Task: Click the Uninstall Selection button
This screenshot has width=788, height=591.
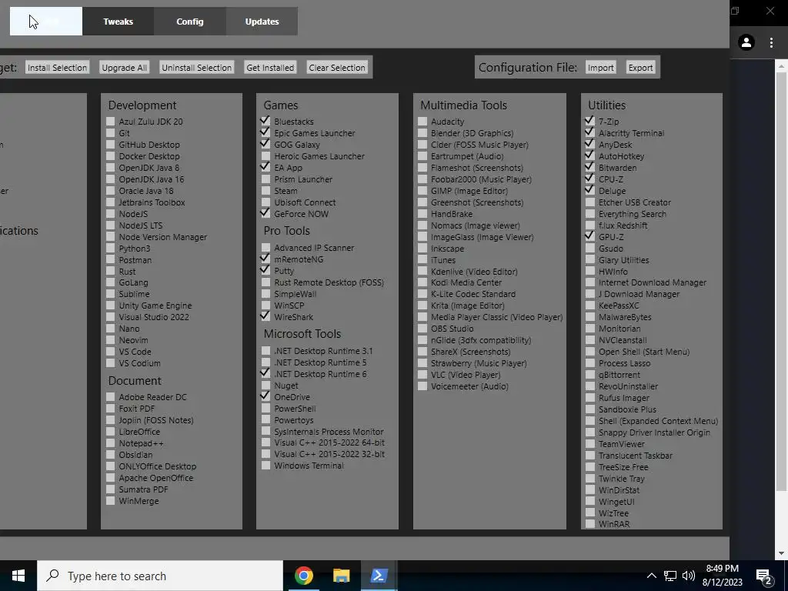Action: [196, 68]
